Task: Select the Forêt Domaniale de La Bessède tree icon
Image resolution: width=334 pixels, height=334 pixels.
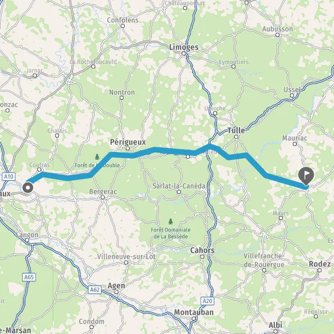Action: pyautogui.click(x=170, y=222)
